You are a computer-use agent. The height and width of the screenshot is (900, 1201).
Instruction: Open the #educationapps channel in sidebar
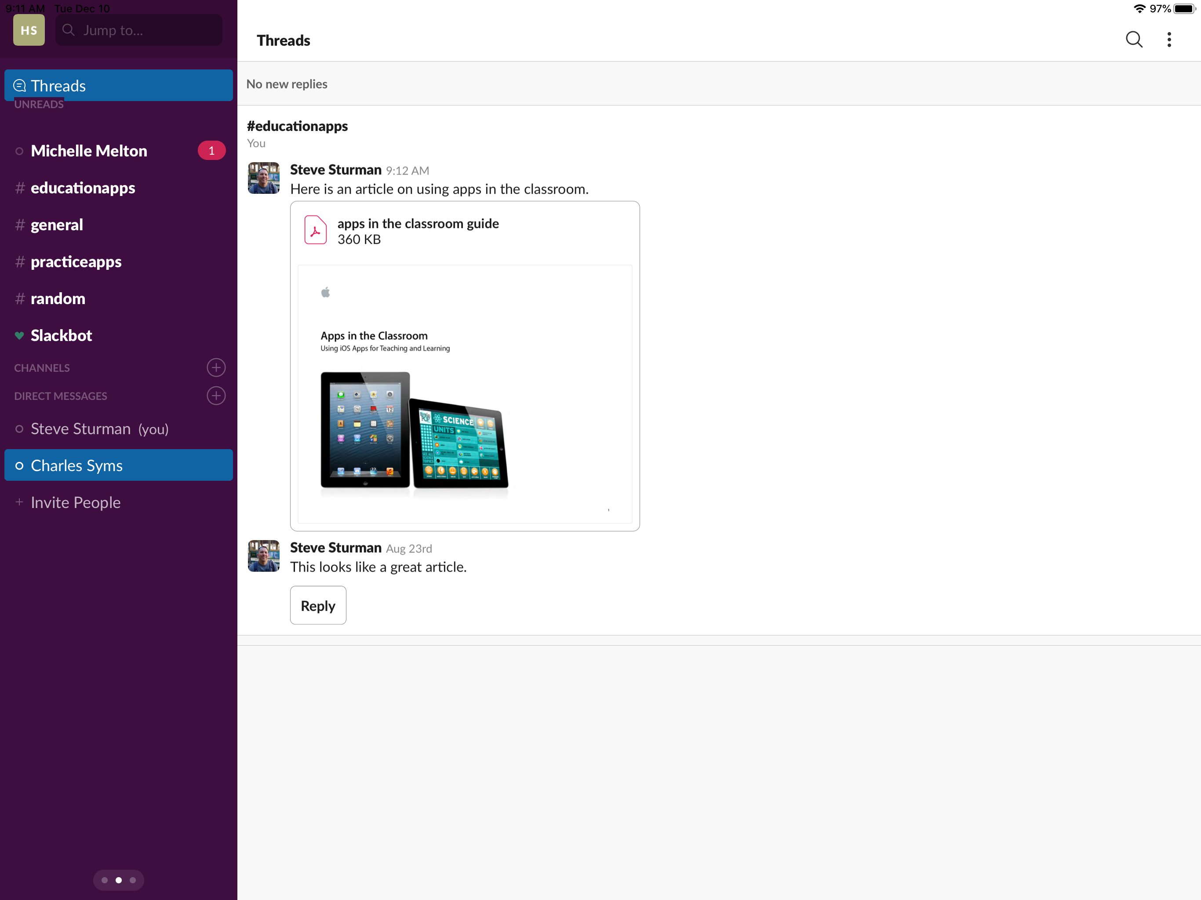click(83, 188)
